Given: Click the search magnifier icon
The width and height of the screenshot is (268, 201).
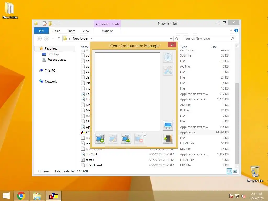Looking at the screenshot, I should click(232, 38).
